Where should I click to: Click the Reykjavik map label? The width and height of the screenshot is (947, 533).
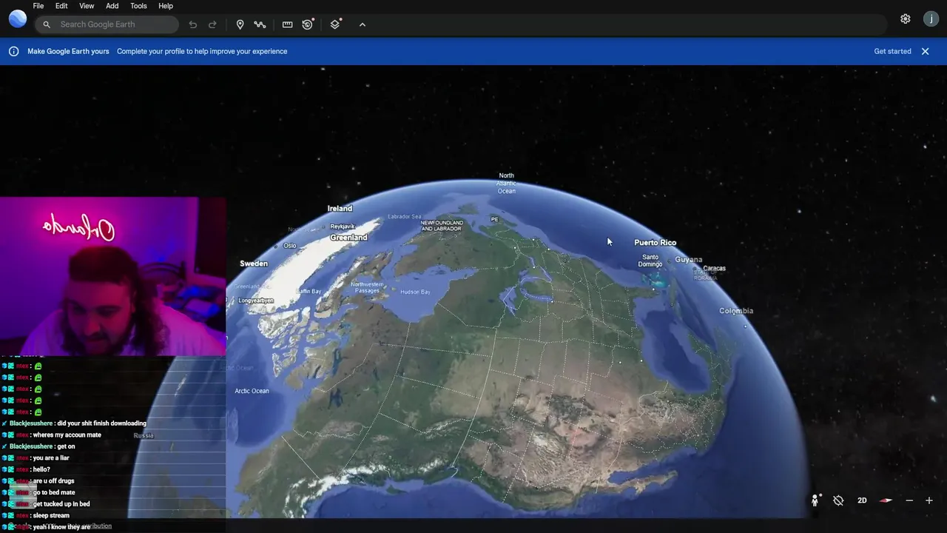pos(343,227)
